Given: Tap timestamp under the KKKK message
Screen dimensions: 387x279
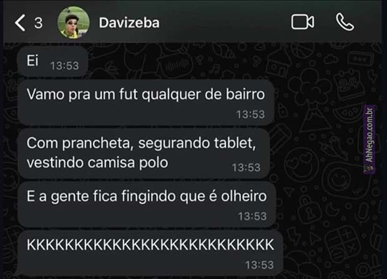Looking at the screenshot, I should (260, 265).
